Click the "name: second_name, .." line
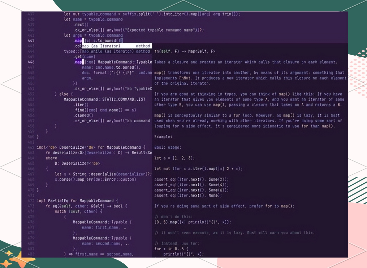Viewport: 367px width, 268px height. tap(105, 244)
